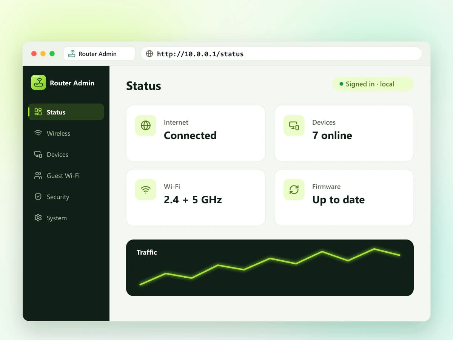Close the window with red button

coord(34,54)
